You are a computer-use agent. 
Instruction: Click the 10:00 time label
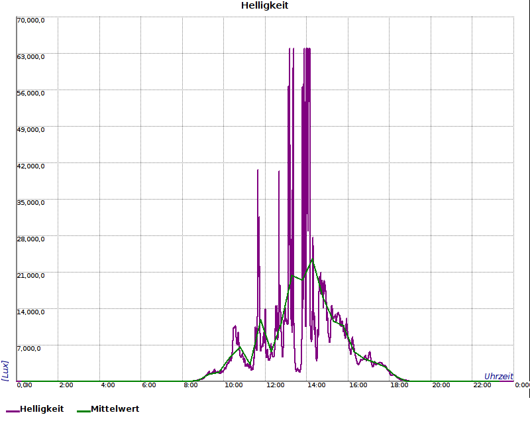pos(234,385)
